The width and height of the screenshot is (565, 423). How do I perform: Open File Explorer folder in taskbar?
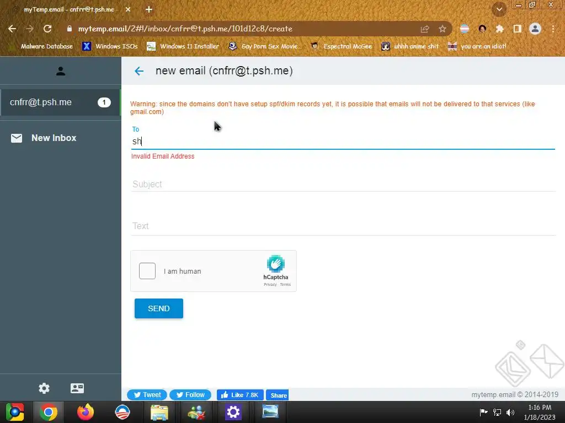coord(159,412)
